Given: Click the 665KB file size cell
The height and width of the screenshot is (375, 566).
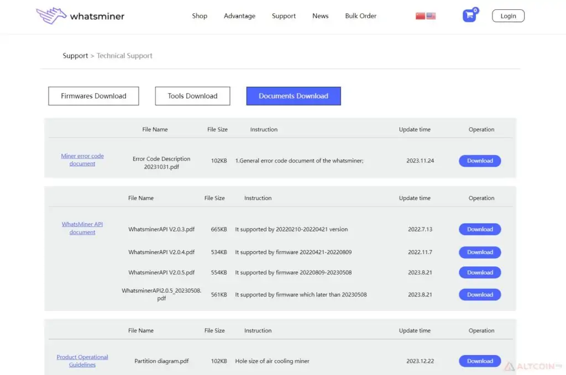Looking at the screenshot, I should coord(219,229).
